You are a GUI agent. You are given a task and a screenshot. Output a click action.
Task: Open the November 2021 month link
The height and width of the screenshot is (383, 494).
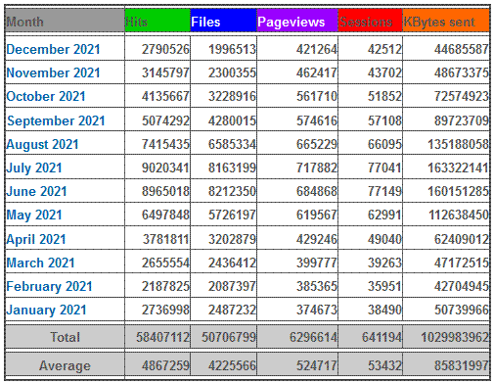tap(53, 72)
